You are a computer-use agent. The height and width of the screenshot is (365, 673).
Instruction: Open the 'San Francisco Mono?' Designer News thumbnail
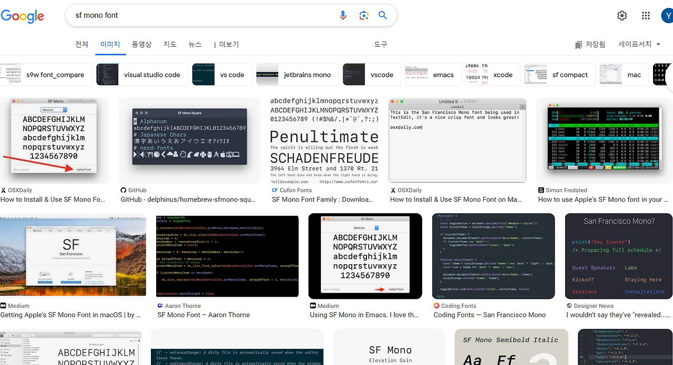(x=619, y=256)
